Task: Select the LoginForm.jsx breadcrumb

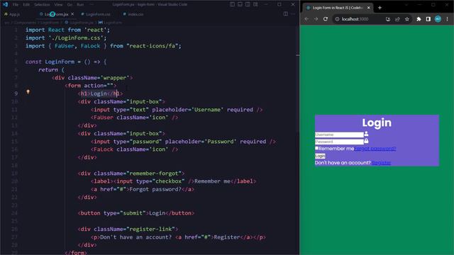Action: point(79,22)
